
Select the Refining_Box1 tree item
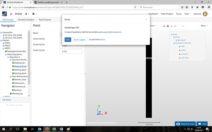[x=20, y=70]
